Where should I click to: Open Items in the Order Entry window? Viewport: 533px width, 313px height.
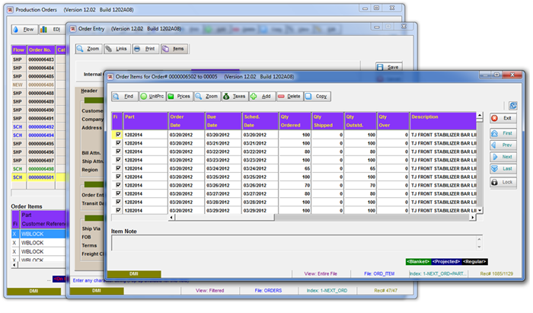174,49
